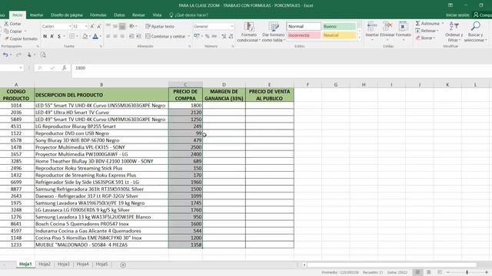This screenshot has width=492, height=276.
Task: Open Ordenar y filtrar
Action: point(454,32)
